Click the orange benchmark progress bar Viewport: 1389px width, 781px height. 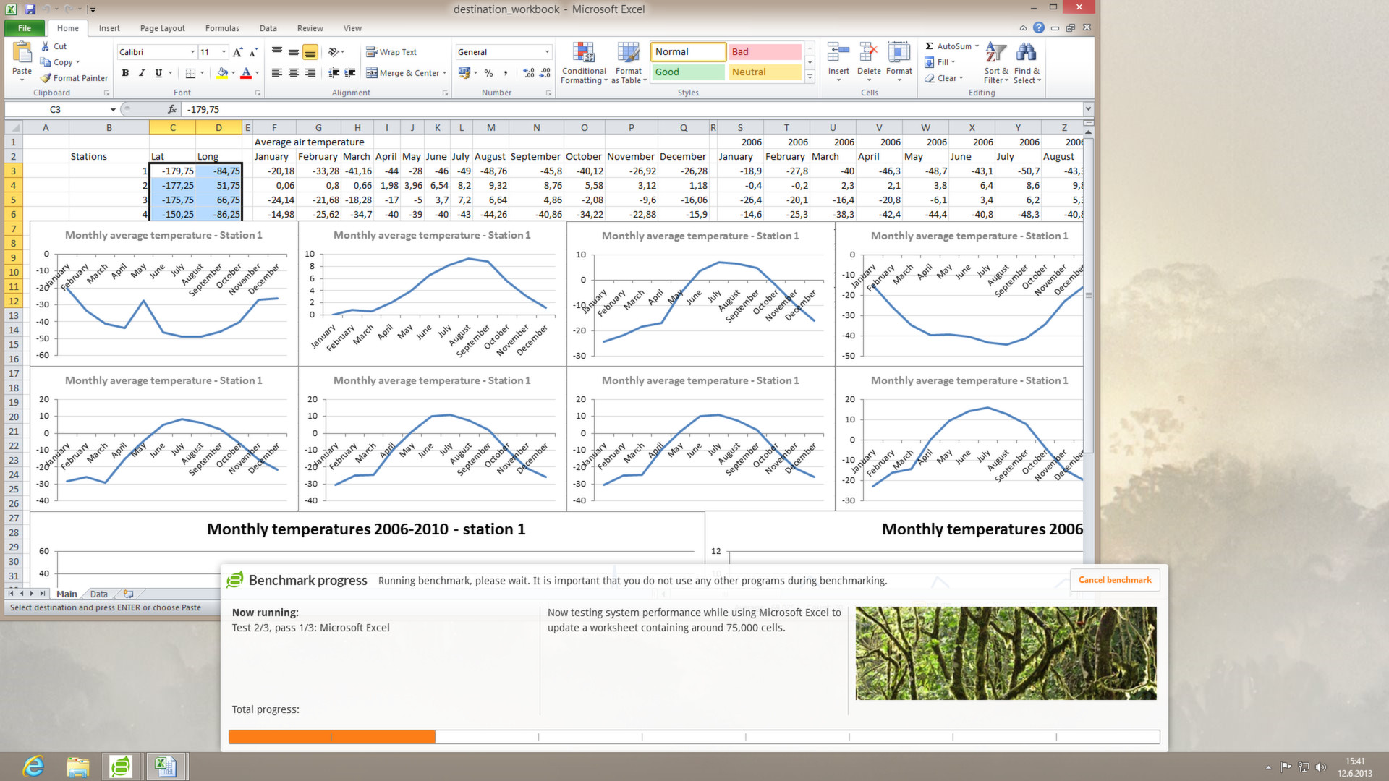(332, 737)
